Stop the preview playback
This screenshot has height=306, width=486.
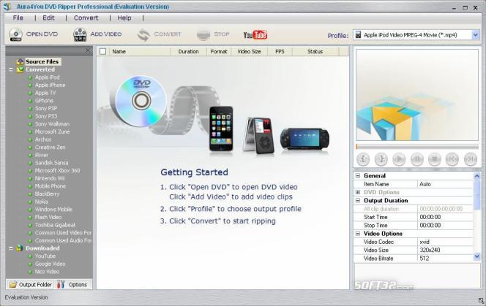pyautogui.click(x=435, y=159)
